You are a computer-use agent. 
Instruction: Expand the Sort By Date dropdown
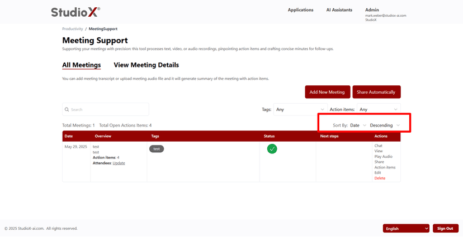358,125
